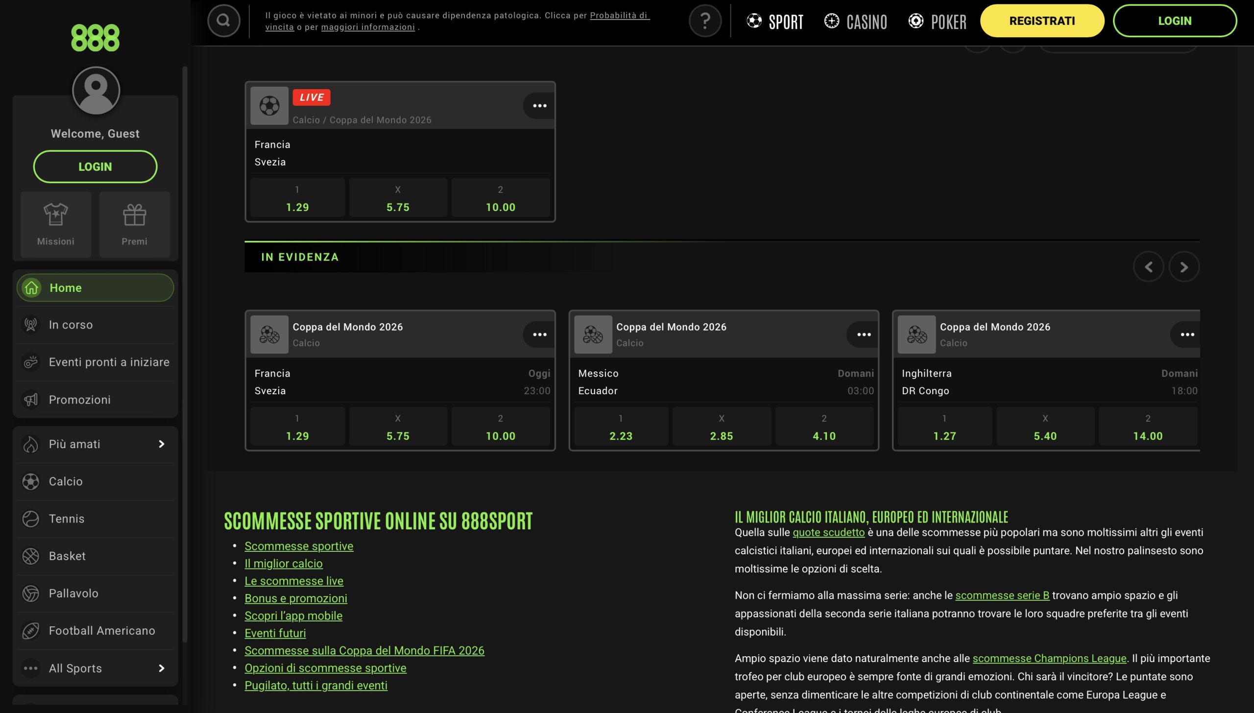Open the Calcio sidebar item
Screen dimensions: 1254x713
(x=96, y=481)
